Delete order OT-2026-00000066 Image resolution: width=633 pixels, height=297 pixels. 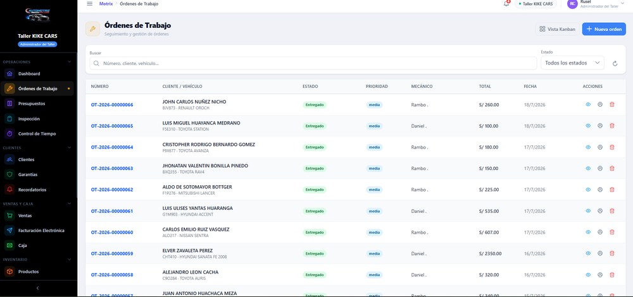click(x=612, y=104)
